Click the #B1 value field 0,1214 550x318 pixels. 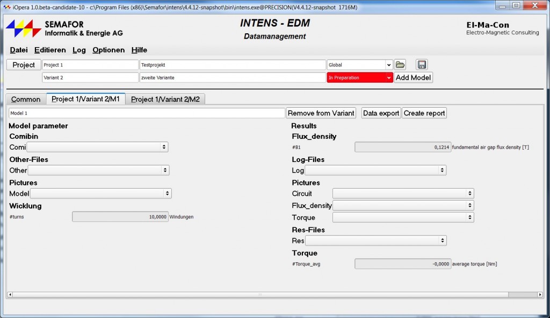tap(403, 147)
